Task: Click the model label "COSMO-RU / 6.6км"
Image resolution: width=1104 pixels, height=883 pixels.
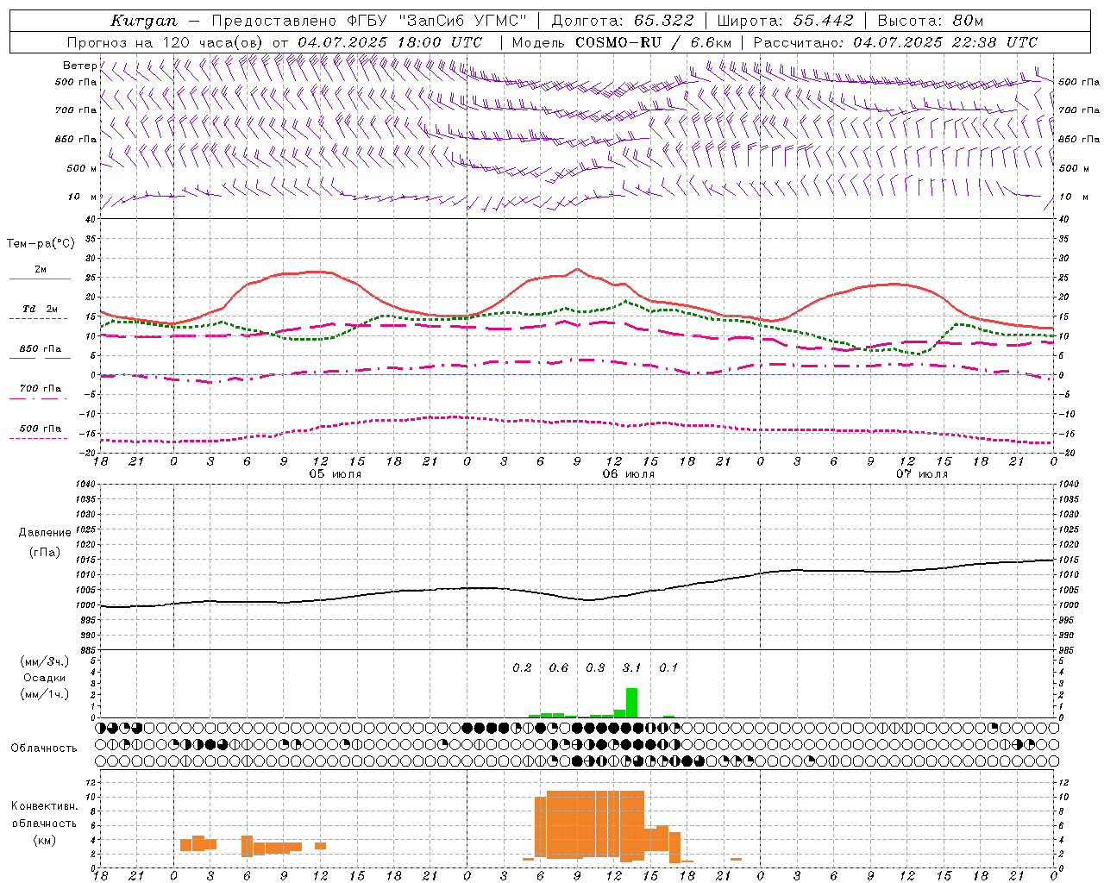Action: point(654,41)
